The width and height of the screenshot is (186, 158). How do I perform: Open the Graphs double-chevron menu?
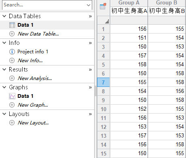[x=90, y=88]
